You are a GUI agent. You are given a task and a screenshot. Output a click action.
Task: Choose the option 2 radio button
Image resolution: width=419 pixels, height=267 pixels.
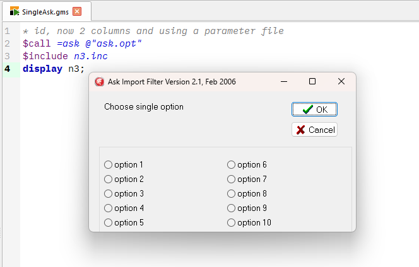pyautogui.click(x=108, y=179)
